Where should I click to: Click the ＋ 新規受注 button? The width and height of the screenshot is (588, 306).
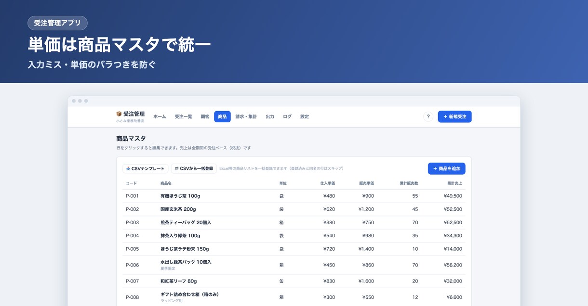pos(454,116)
